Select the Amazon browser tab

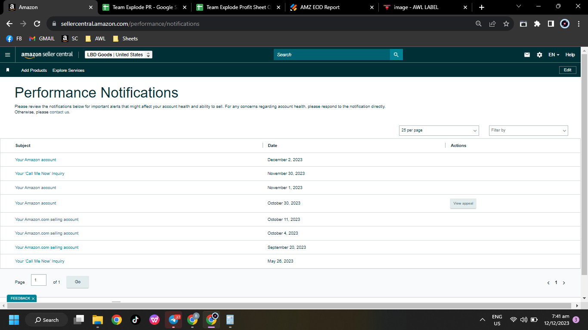50,7
